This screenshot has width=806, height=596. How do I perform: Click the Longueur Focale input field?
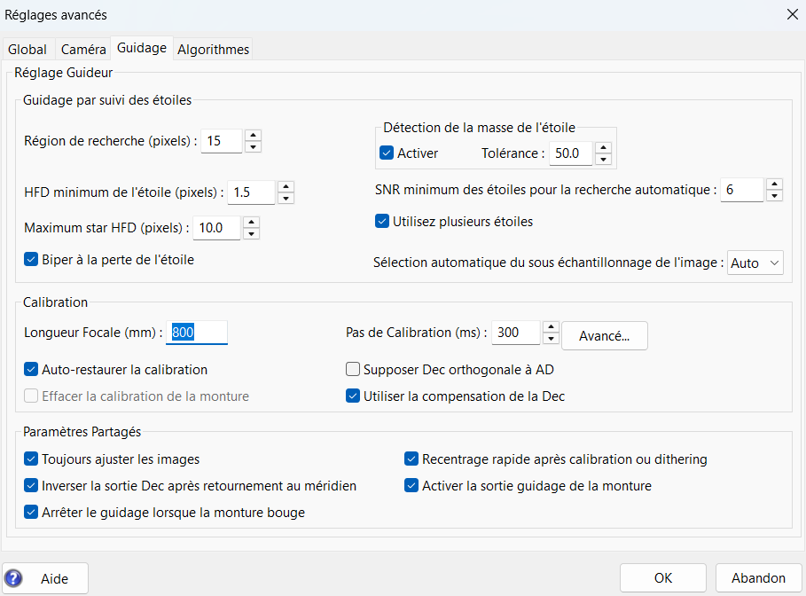coord(197,332)
